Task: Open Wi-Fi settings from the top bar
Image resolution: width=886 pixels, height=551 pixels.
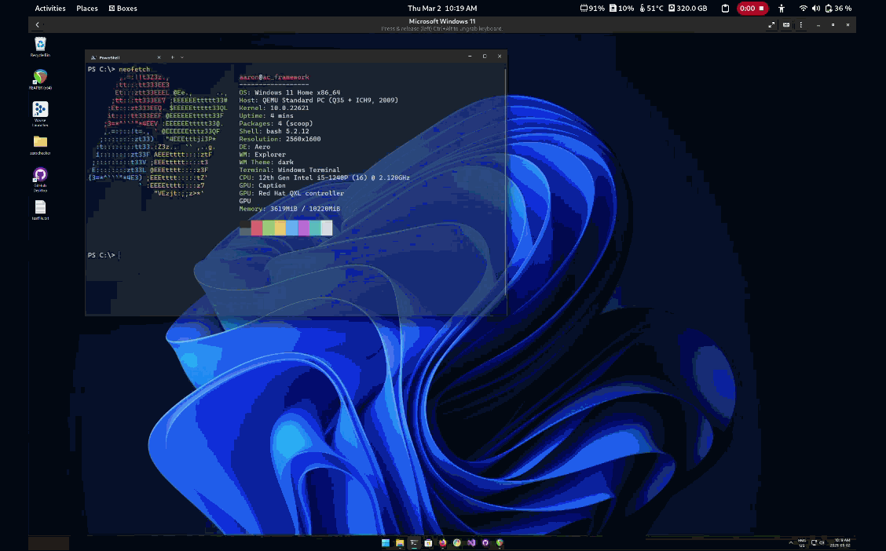Action: (803, 9)
